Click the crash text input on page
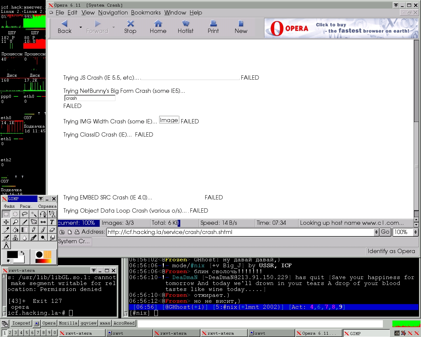 tap(90, 98)
